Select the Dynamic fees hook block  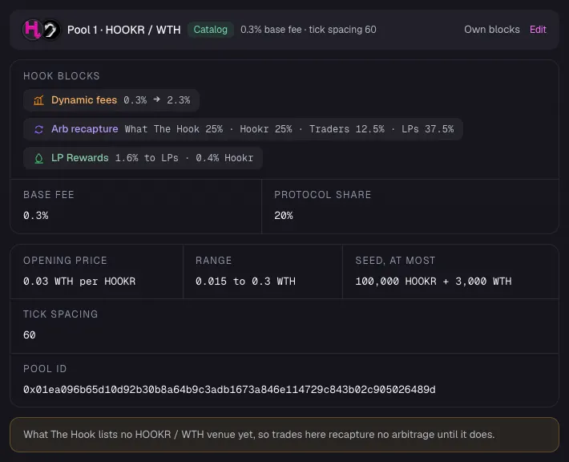(x=111, y=100)
